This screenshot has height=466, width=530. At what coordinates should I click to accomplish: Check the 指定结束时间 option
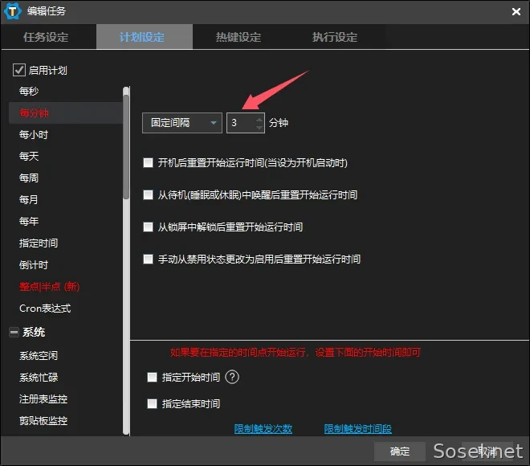click(x=152, y=403)
